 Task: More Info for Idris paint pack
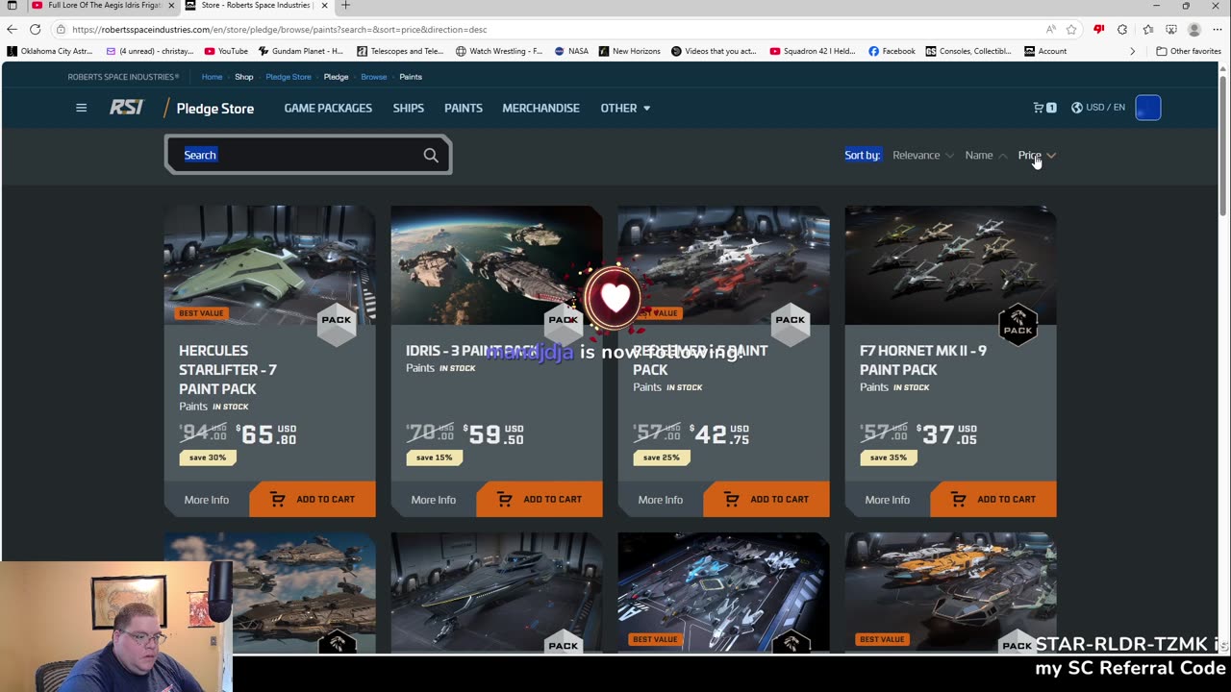tap(434, 500)
